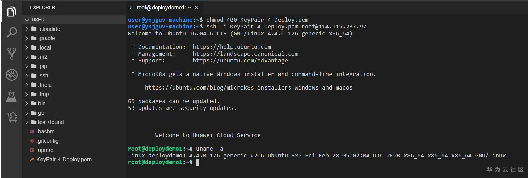The width and height of the screenshot is (528, 178).
Task: Open the Test flask icon
Action: pyautogui.click(x=12, y=96)
